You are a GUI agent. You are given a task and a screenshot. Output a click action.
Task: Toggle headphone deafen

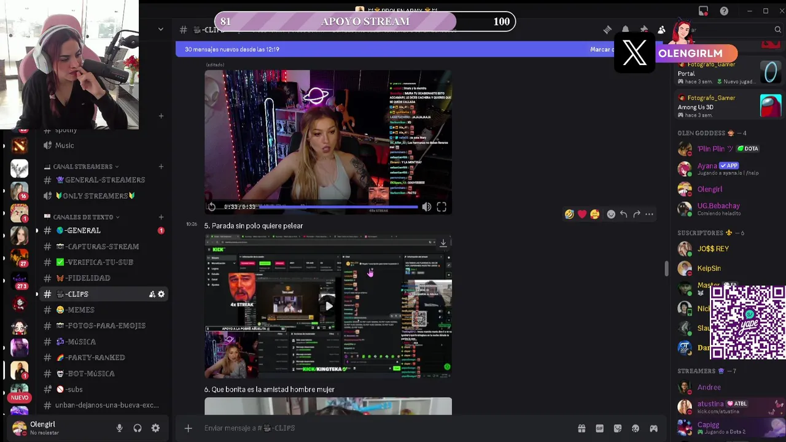point(138,428)
